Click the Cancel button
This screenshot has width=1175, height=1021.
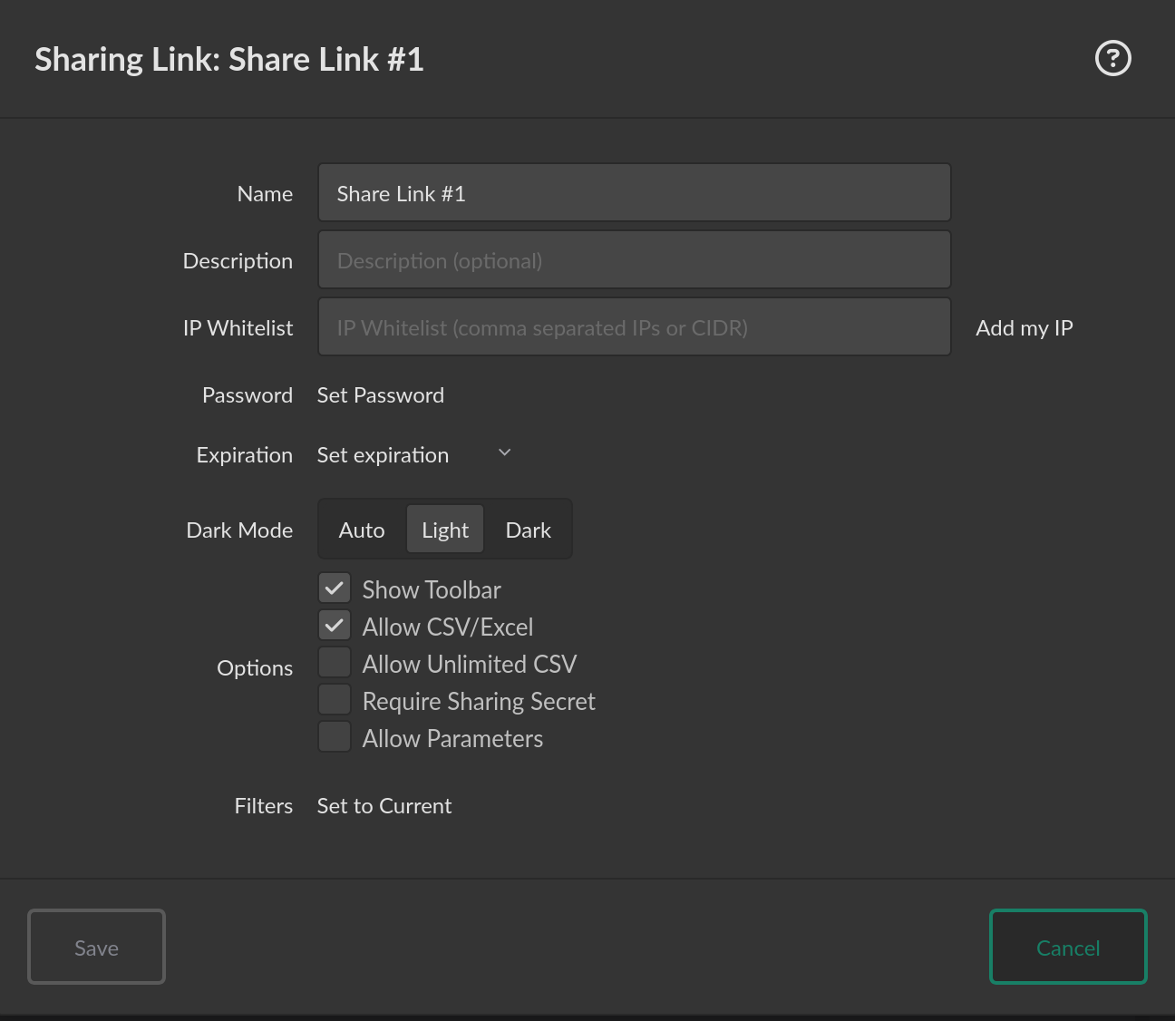(1068, 947)
